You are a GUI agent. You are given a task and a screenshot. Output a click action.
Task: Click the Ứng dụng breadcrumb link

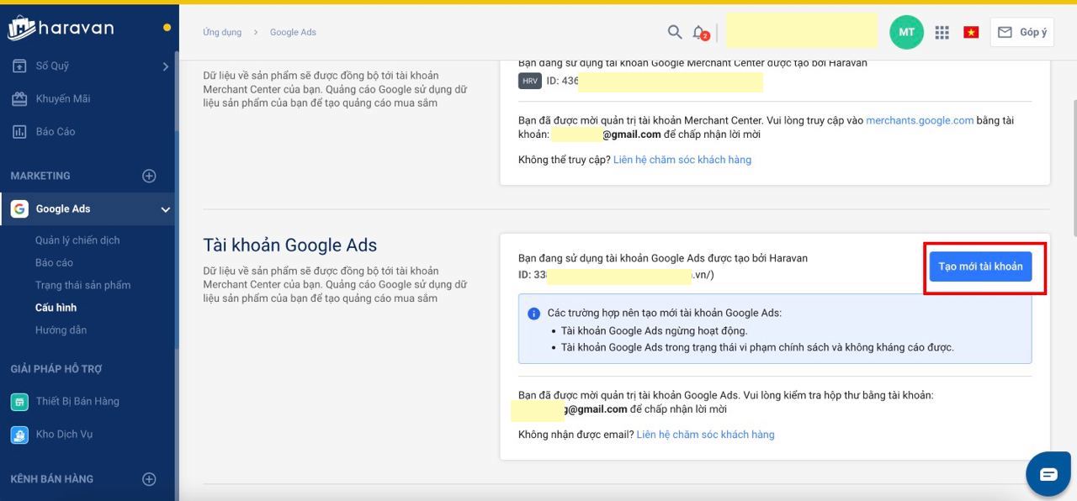(221, 32)
